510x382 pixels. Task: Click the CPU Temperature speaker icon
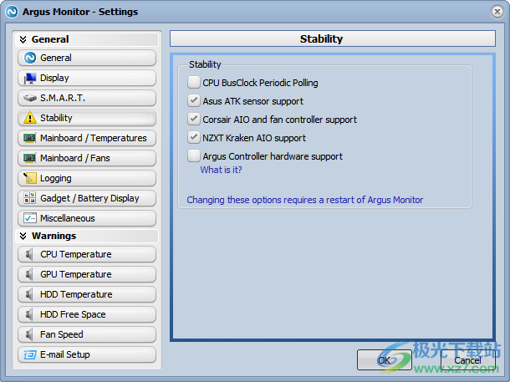pos(29,254)
